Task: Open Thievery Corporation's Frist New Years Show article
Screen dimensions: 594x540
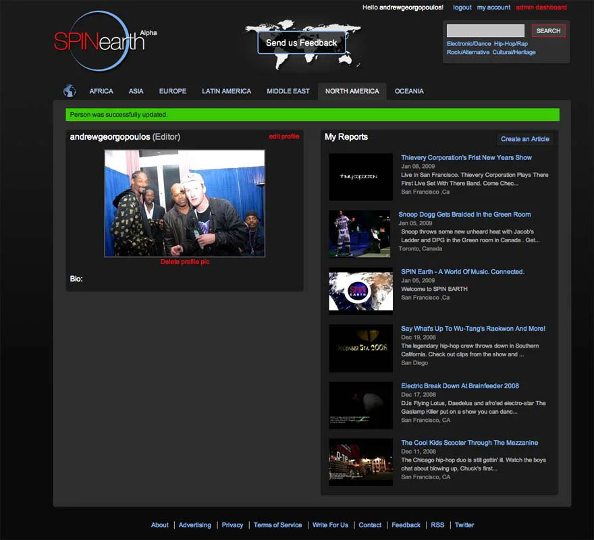Action: point(466,158)
